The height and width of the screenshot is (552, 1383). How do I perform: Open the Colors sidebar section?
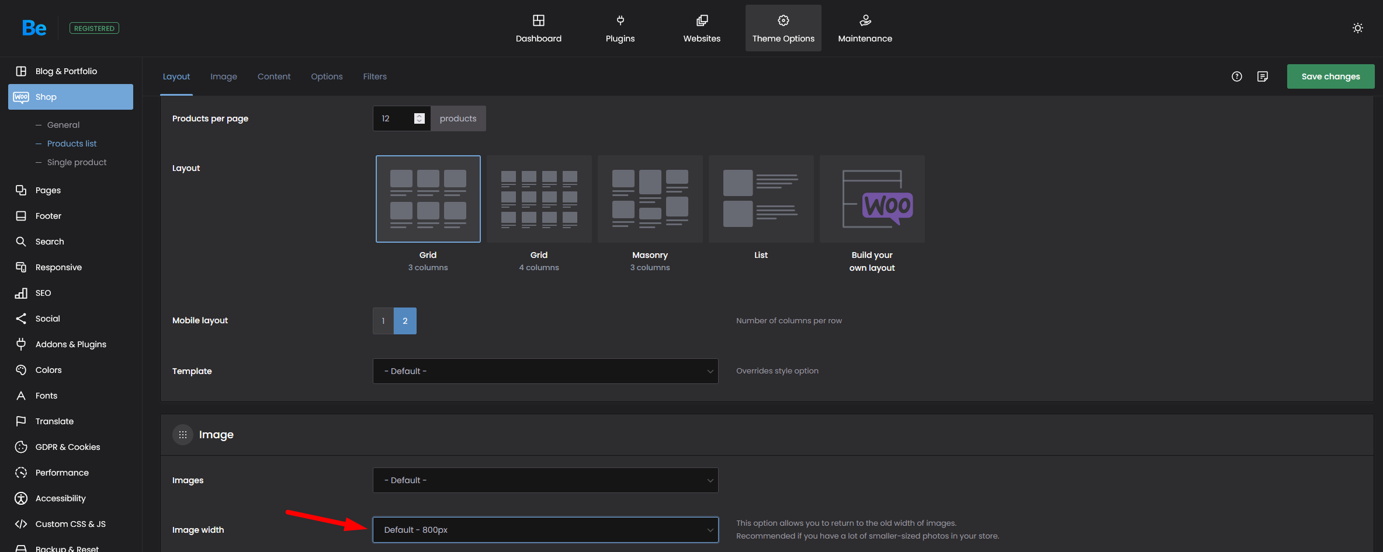(71, 370)
